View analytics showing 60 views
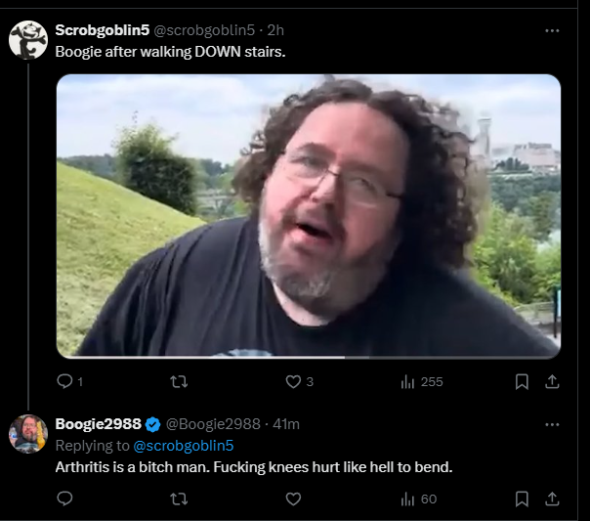 click(419, 499)
